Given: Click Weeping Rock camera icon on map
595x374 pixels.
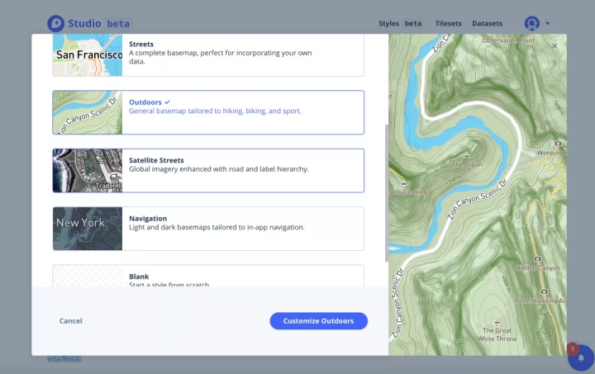Looking at the screenshot, I should pos(558,143).
